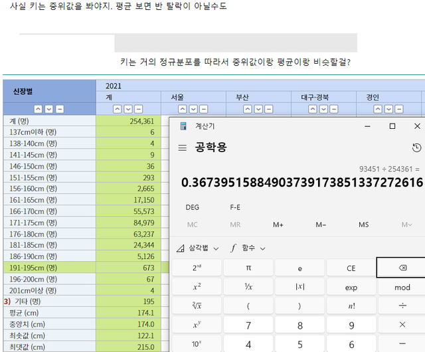The height and width of the screenshot is (352, 425).
Task: Click the sort-up arrow under 신장별 header
Action: [39, 109]
